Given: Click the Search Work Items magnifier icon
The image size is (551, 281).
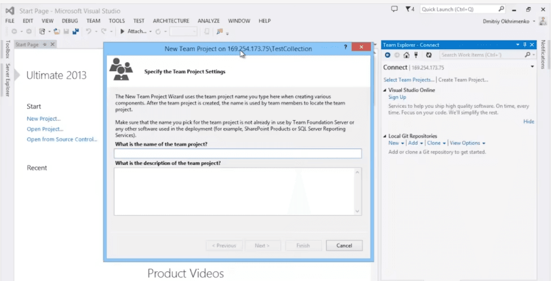Looking at the screenshot, I should coord(527,55).
